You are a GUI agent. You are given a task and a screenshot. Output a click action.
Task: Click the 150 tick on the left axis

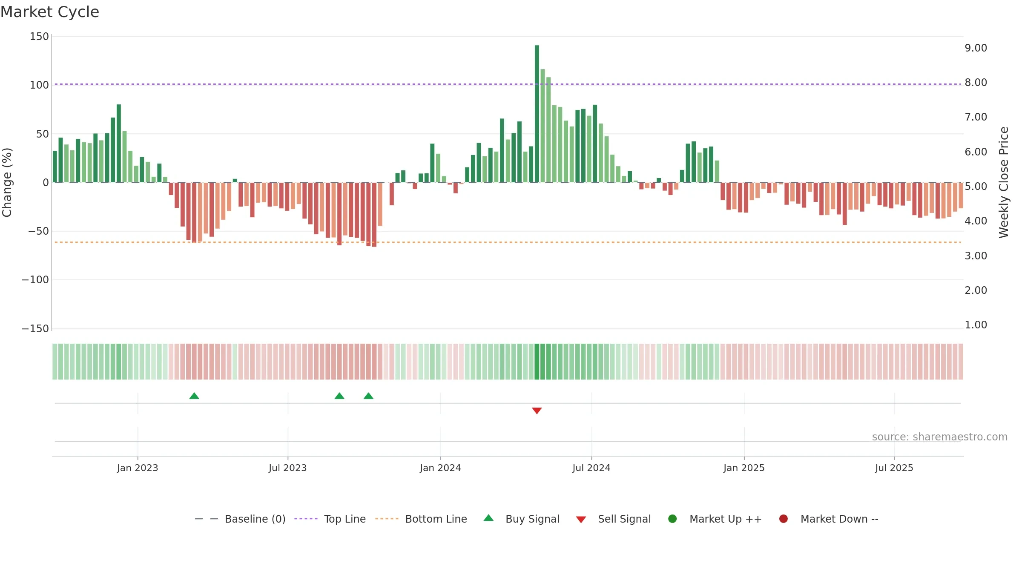39,37
